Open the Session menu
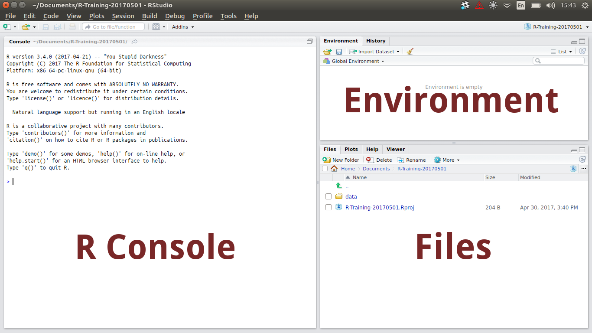This screenshot has height=333, width=592. pyautogui.click(x=123, y=16)
